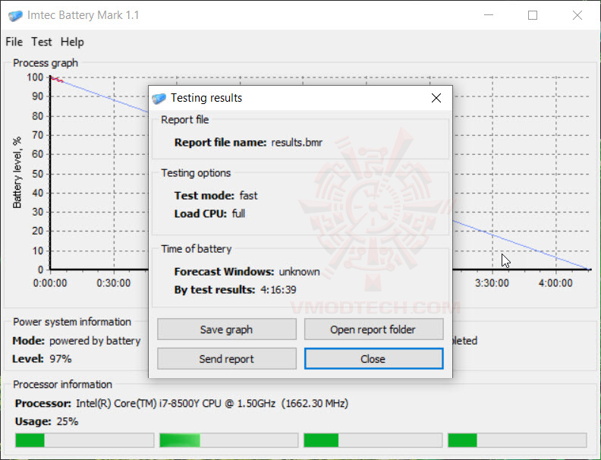Click the 100 battery level axis label

coord(35,77)
